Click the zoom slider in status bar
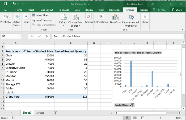The height and width of the screenshot is (120, 186). pyautogui.click(x=160, y=118)
